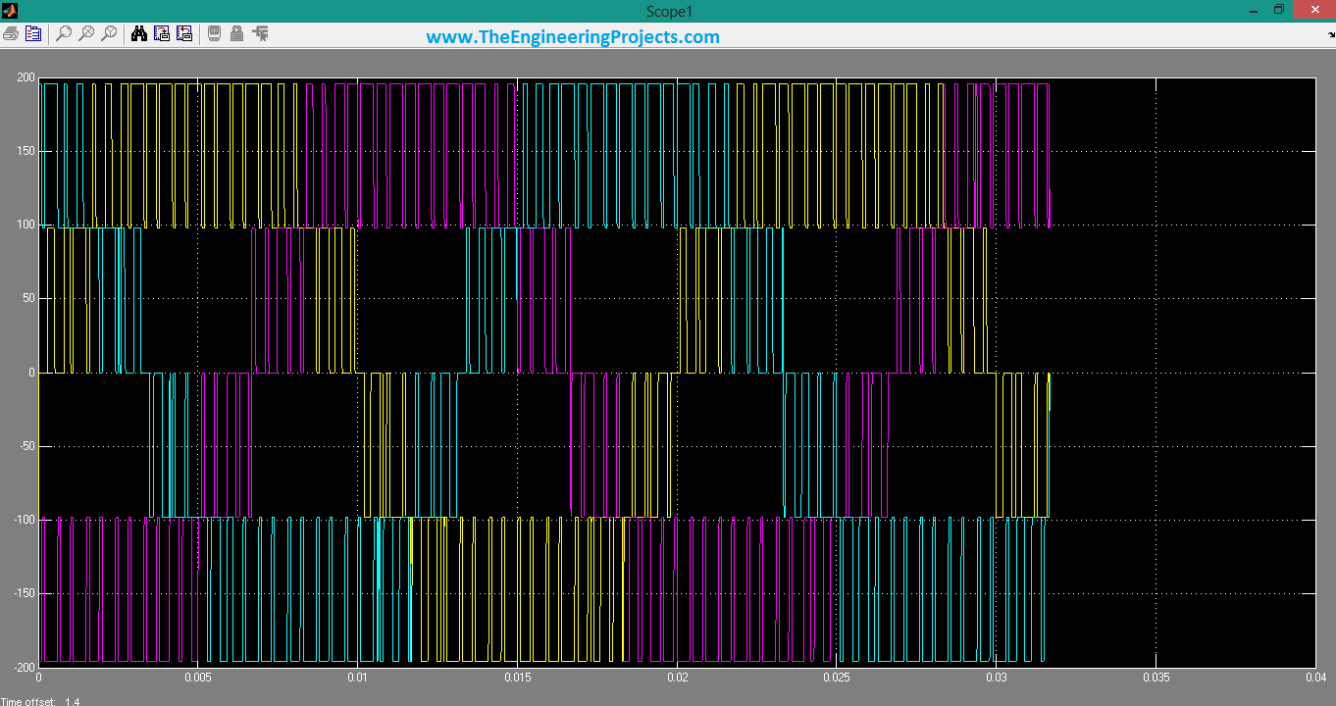Screen dimensions: 1336x706
Task: Click the 0.025 time axis label
Action: click(837, 678)
